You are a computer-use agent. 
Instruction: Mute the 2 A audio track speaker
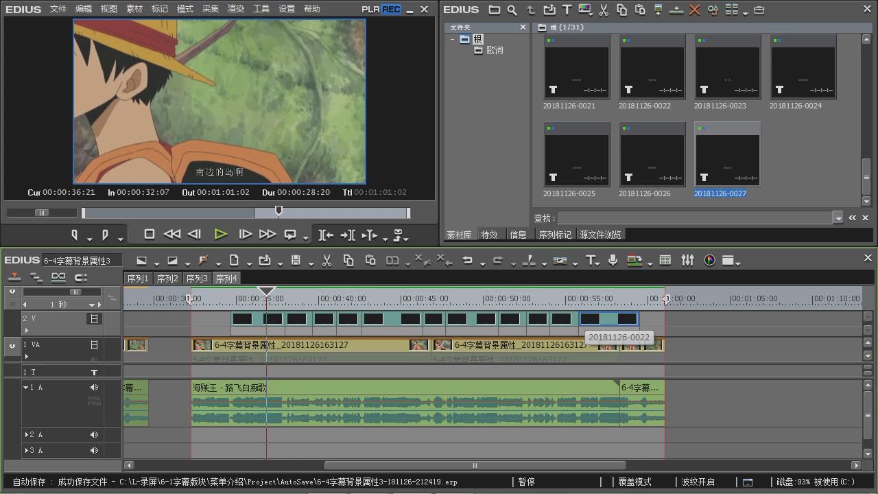pos(94,434)
